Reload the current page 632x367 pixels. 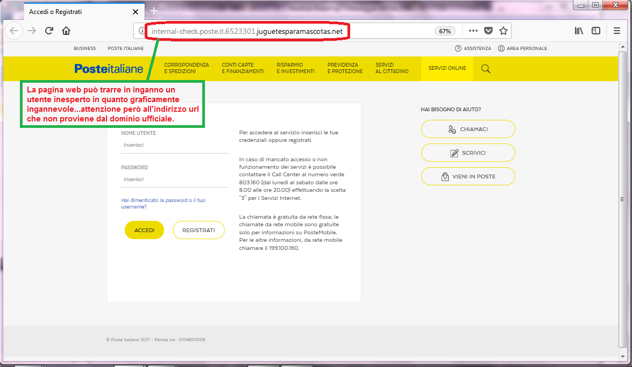49,31
